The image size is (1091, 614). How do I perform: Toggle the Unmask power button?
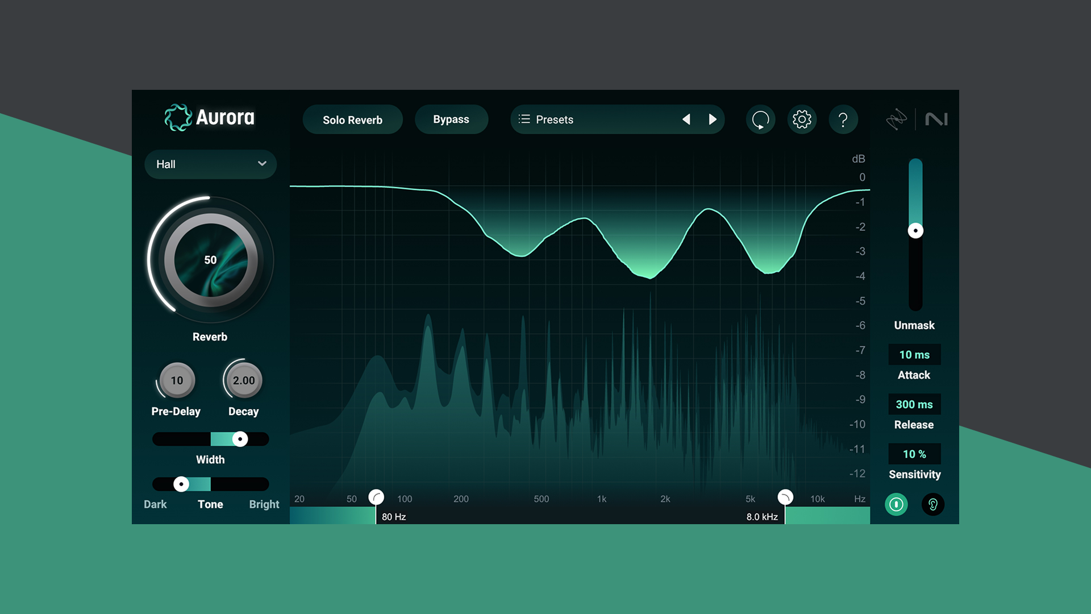tap(896, 505)
